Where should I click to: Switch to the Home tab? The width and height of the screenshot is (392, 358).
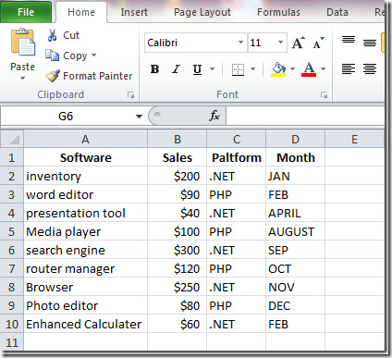[x=81, y=12]
